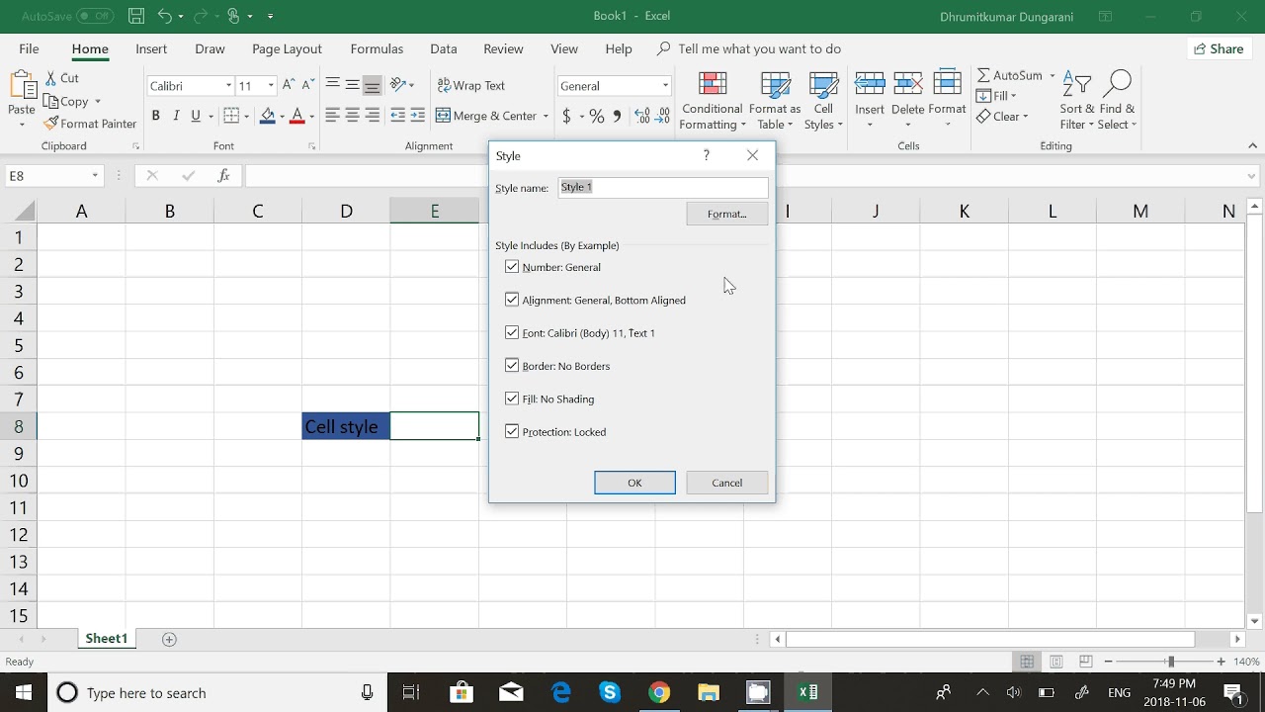This screenshot has width=1265, height=712.
Task: Toggle the Protection: Locked checkbox
Action: (512, 432)
